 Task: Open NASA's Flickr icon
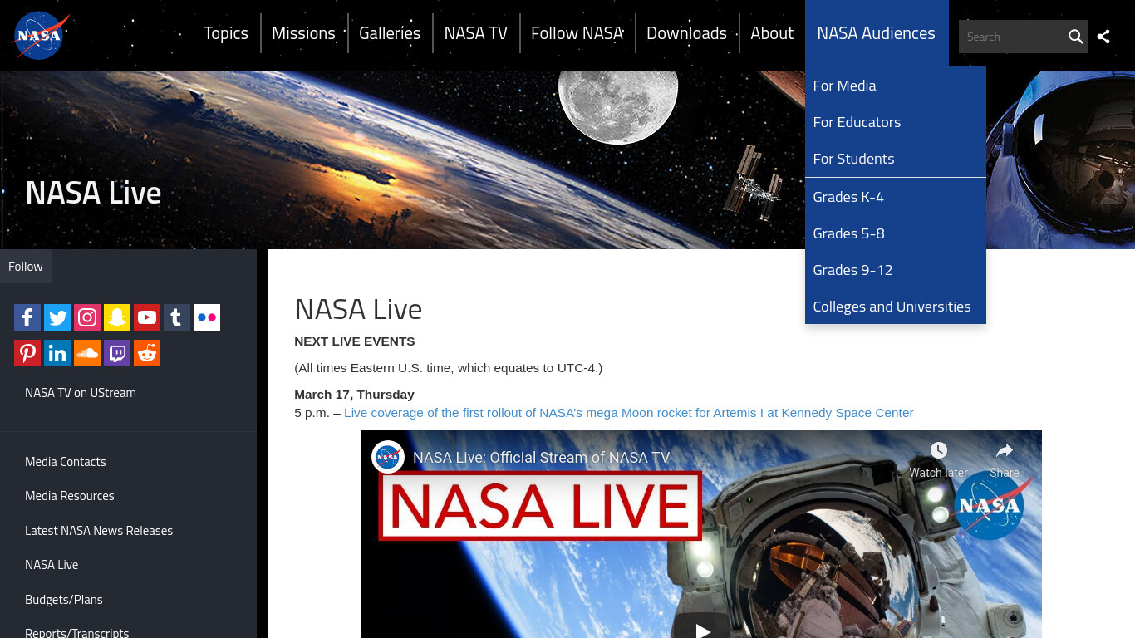pyautogui.click(x=207, y=317)
